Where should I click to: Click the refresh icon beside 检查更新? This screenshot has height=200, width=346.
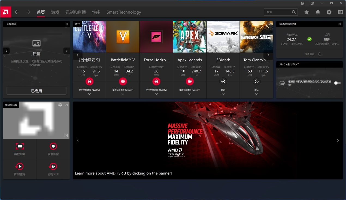[320, 54]
